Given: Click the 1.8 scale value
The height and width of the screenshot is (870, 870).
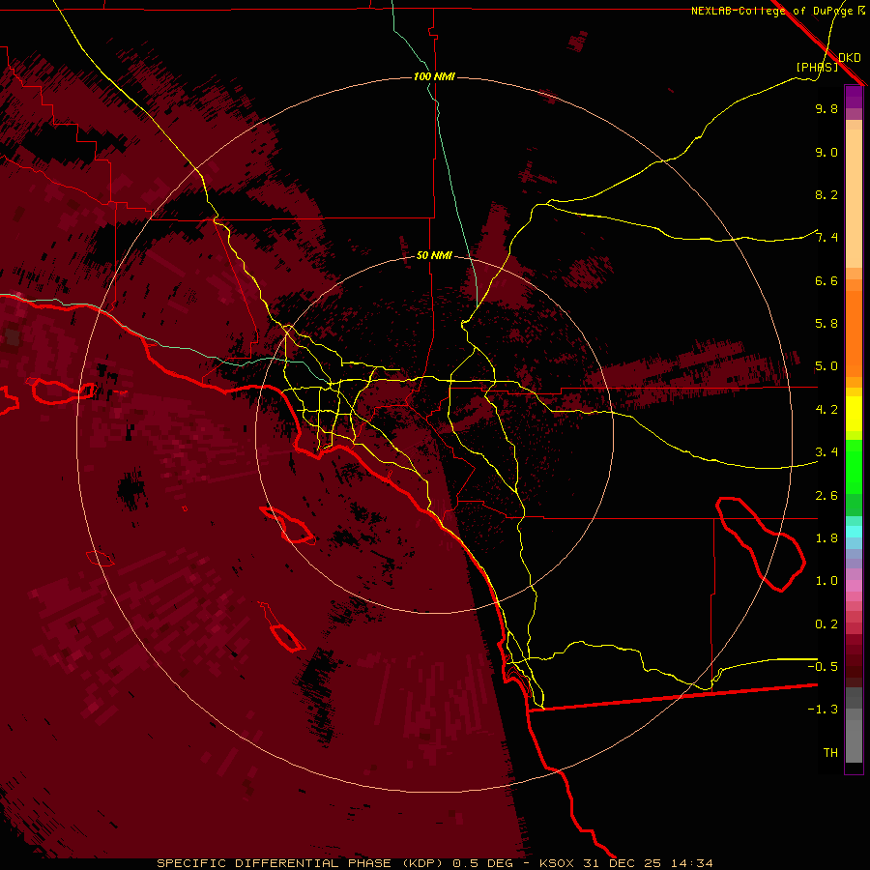Looking at the screenshot, I should point(826,538).
